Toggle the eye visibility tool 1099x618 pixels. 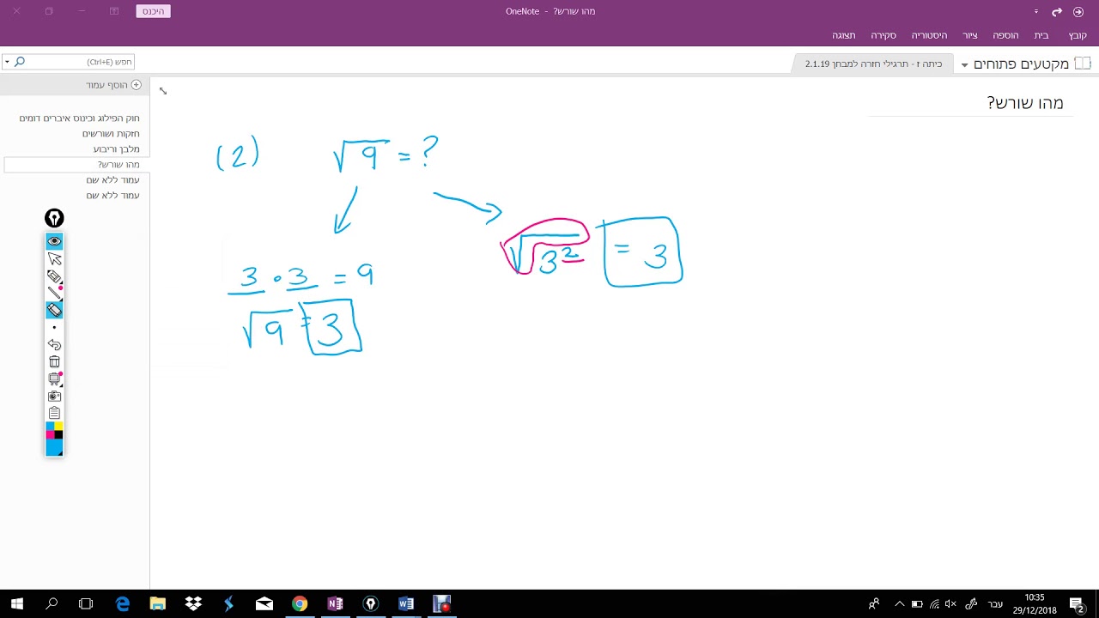click(54, 241)
